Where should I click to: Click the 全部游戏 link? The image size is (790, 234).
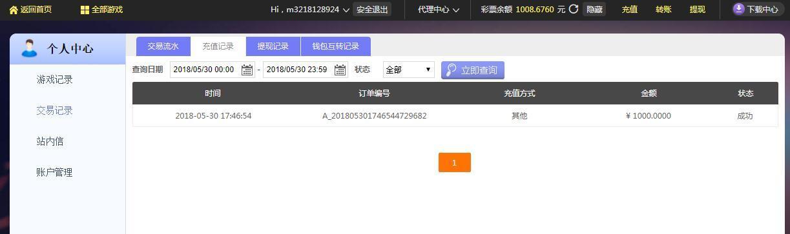107,10
